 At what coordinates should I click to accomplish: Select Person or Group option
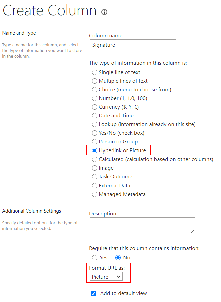pyautogui.click(x=95, y=142)
